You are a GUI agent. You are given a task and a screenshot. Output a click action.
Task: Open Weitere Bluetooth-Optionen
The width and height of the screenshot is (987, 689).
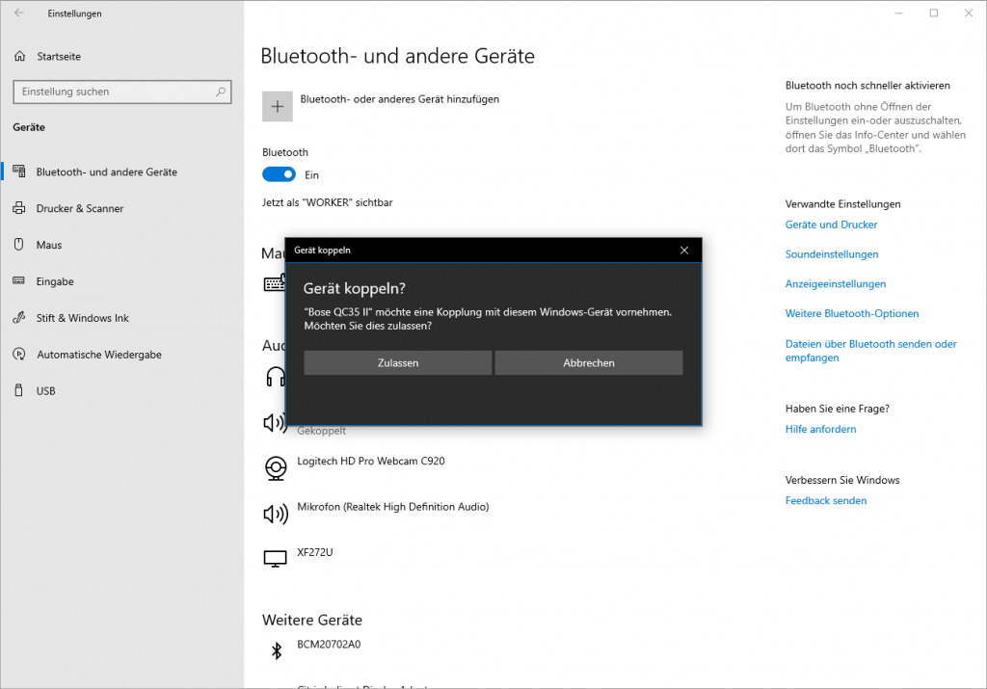pyautogui.click(x=852, y=313)
